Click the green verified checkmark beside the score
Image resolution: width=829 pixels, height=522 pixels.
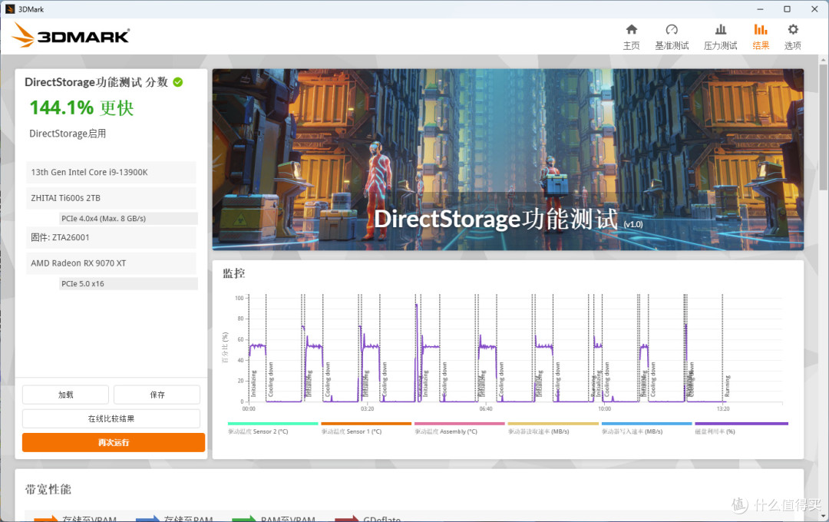point(178,82)
